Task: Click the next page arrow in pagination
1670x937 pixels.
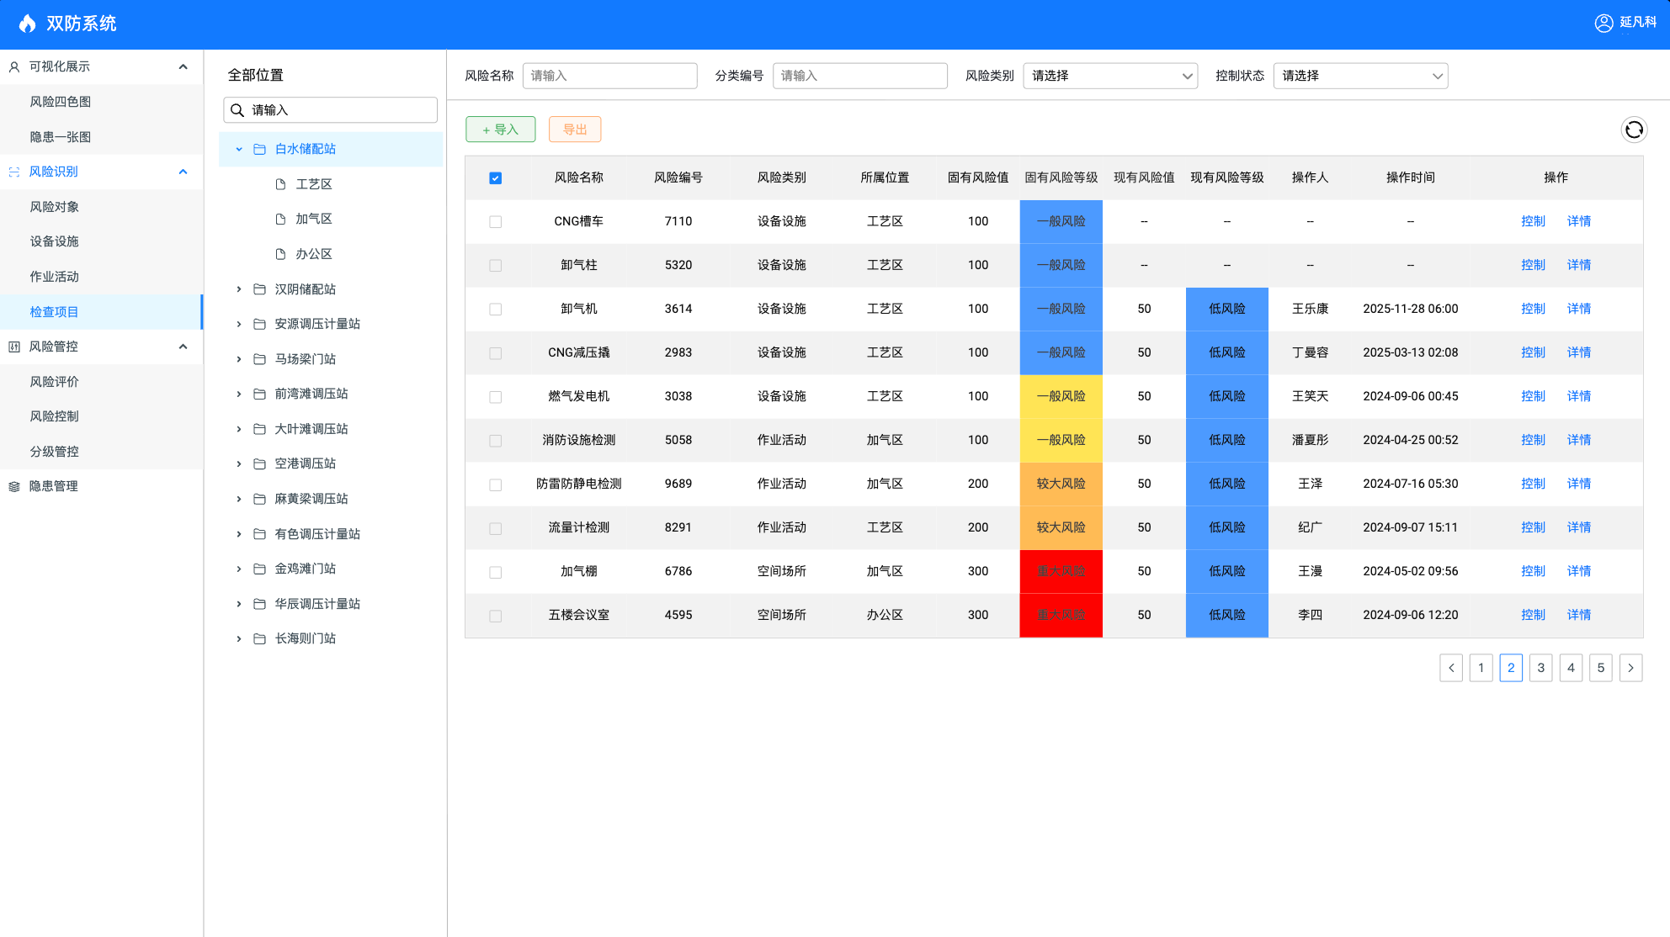Action: click(x=1630, y=668)
